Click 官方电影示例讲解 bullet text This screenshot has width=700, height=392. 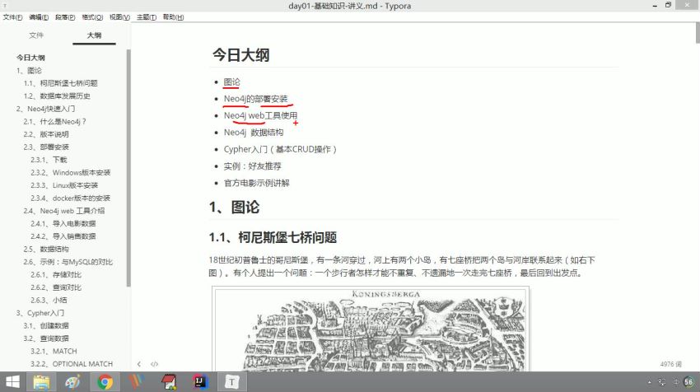(x=257, y=183)
